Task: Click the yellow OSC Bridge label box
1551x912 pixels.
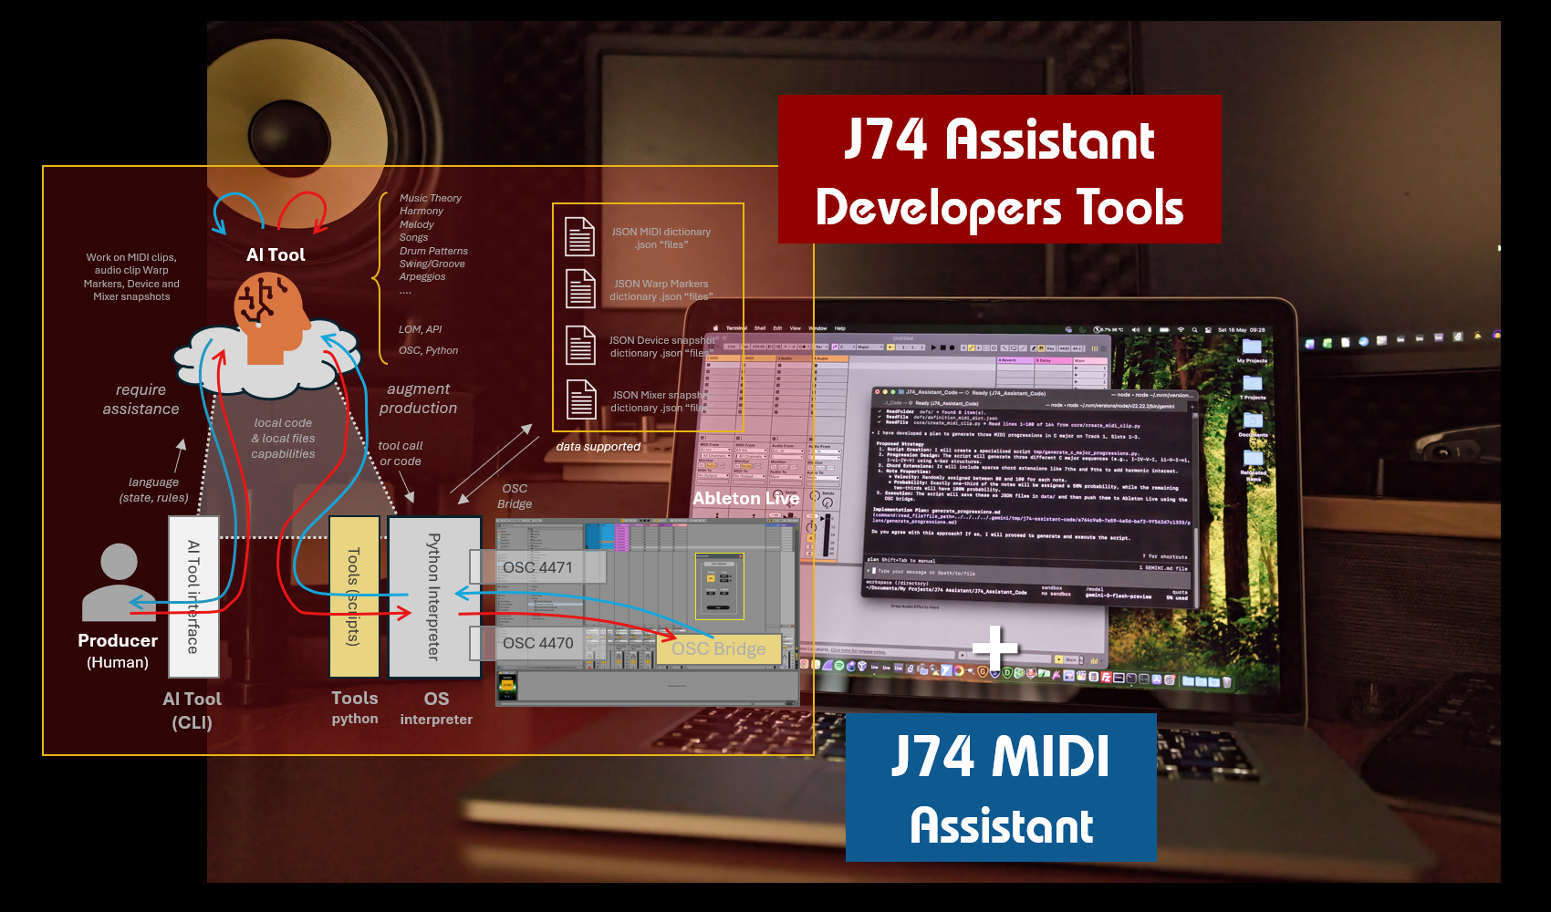Action: coord(719,648)
